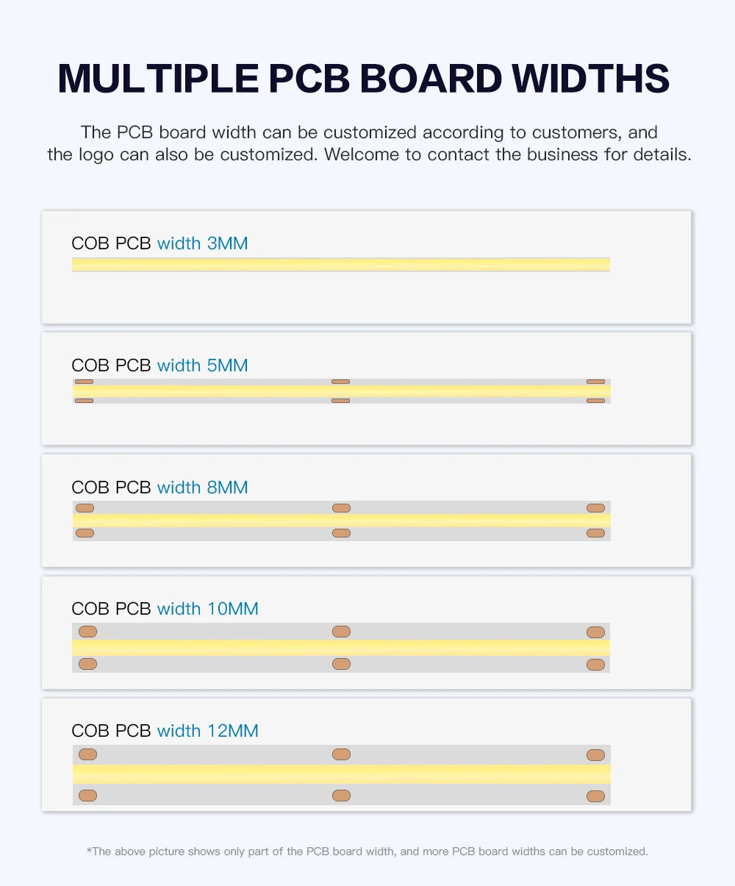
Task: Click the top-left copper pad on the 5MM strip
Action: point(85,382)
